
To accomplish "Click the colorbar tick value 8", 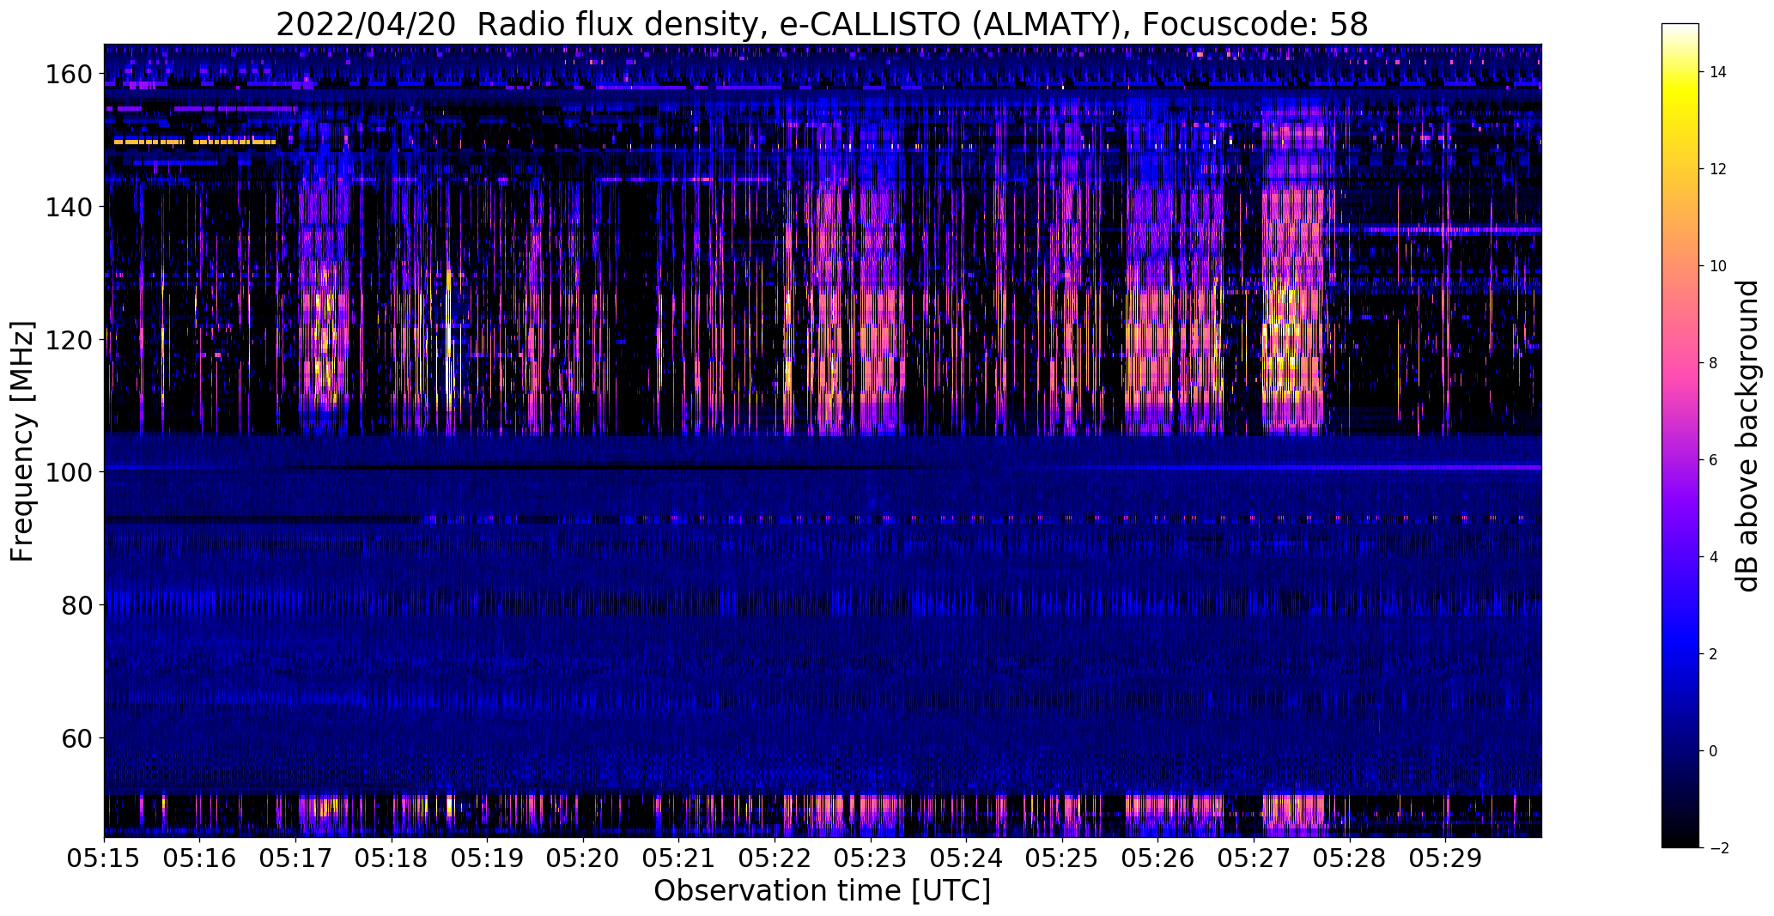I will click(1713, 364).
